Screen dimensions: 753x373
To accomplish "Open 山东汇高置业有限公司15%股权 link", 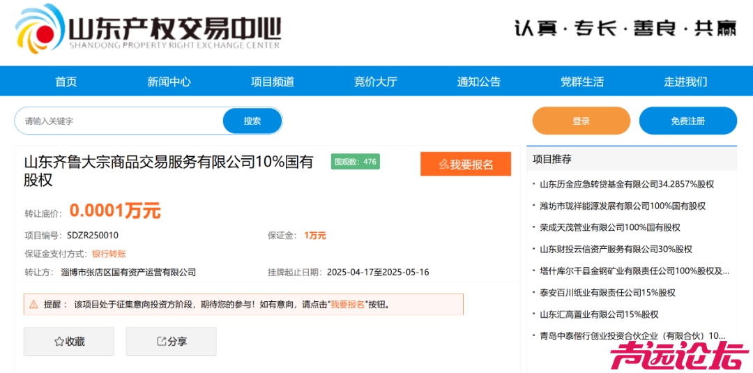I will coord(599,314).
